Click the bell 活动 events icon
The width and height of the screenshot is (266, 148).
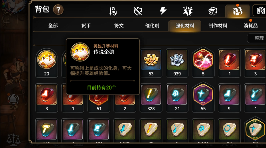(x=14, y=101)
